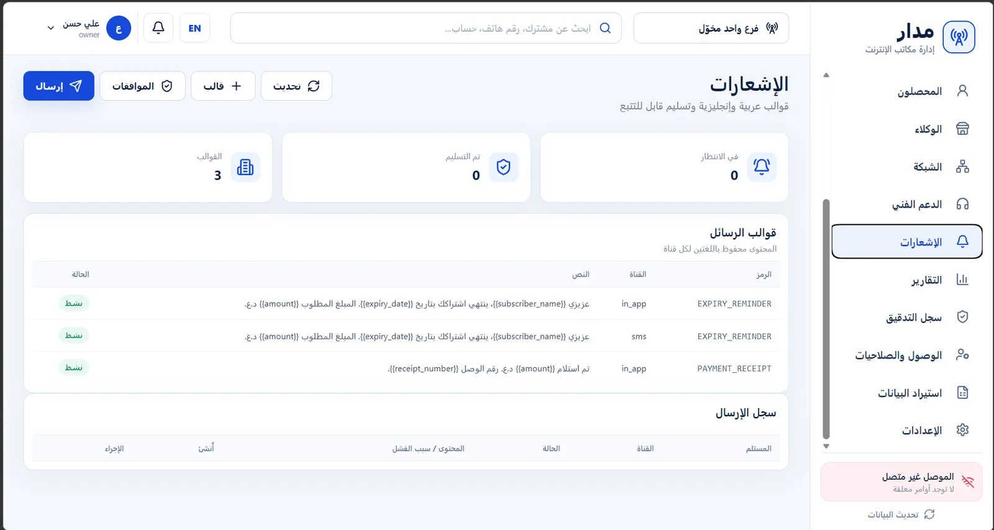Click the magnifier search icon
This screenshot has width=994, height=530.
605,28
